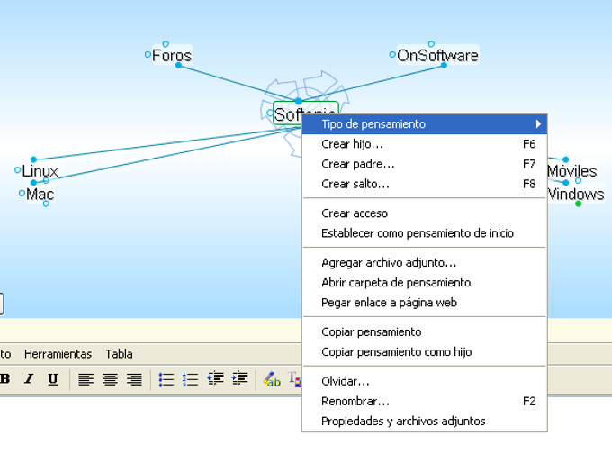Click the jump gate left of OnSoftware
The width and height of the screenshot is (612, 463).
(x=392, y=55)
